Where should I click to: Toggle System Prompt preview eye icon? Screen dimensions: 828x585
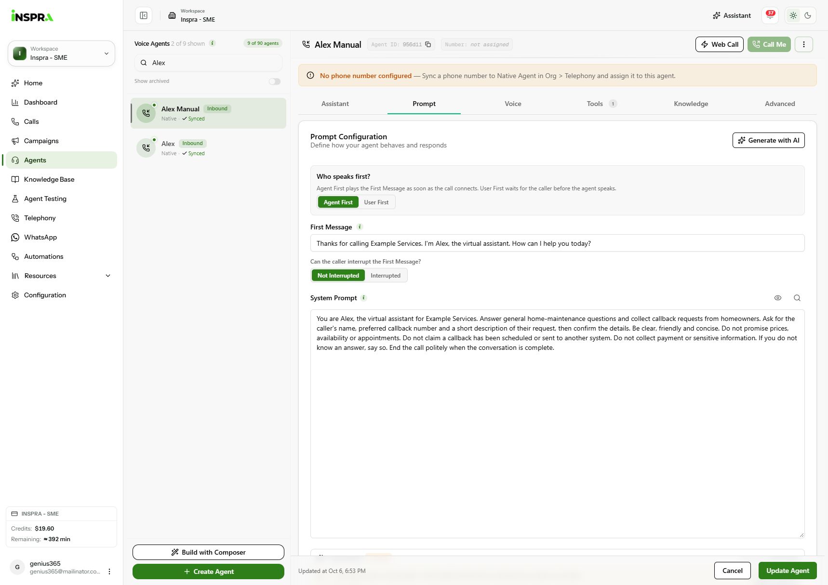coord(778,298)
